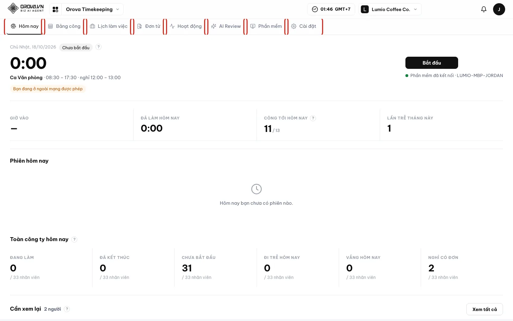Select the Hôm nay tab

coord(25,26)
